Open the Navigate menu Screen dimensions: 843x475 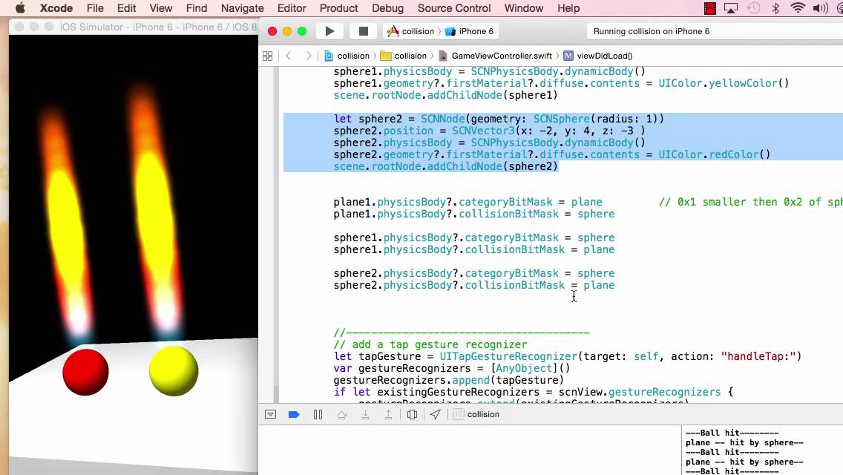coord(243,8)
